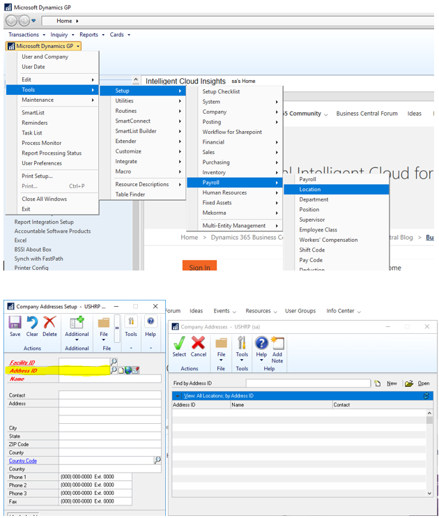
Task: Click the Address ID label link
Action: (x=23, y=371)
